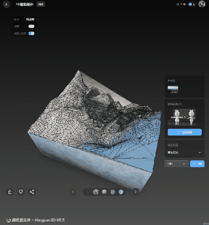
Task: Select the plain gray sphere render mode
Action: pos(104,192)
